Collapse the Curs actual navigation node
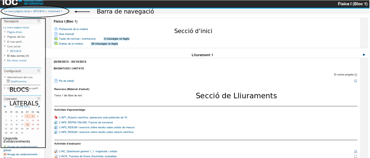370x158 pixels. point(5,47)
